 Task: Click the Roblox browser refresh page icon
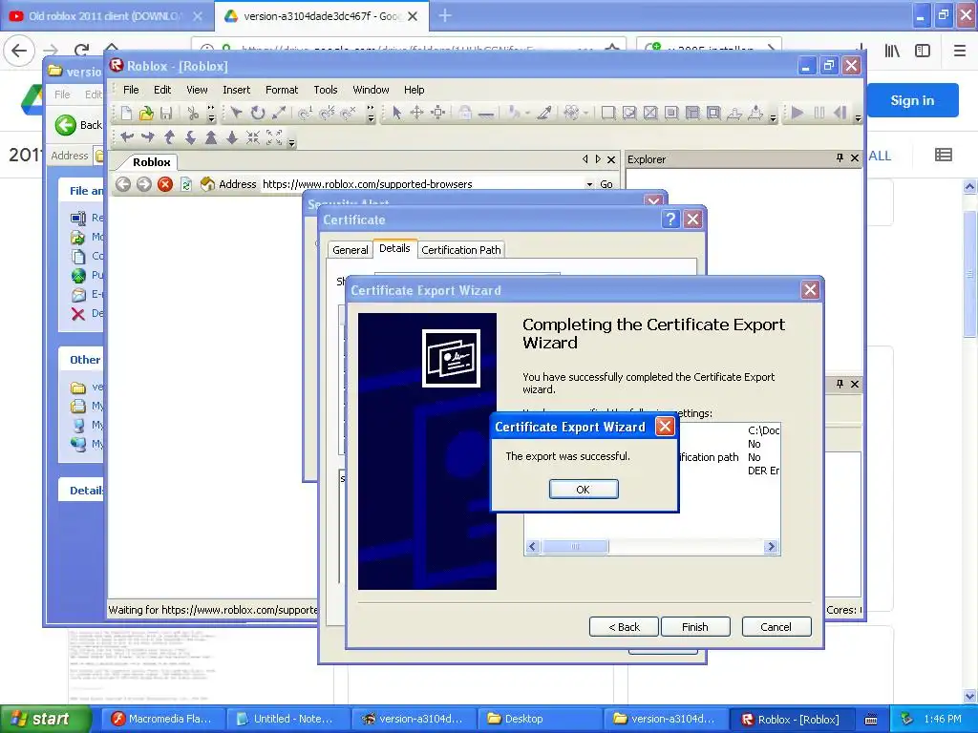186,184
